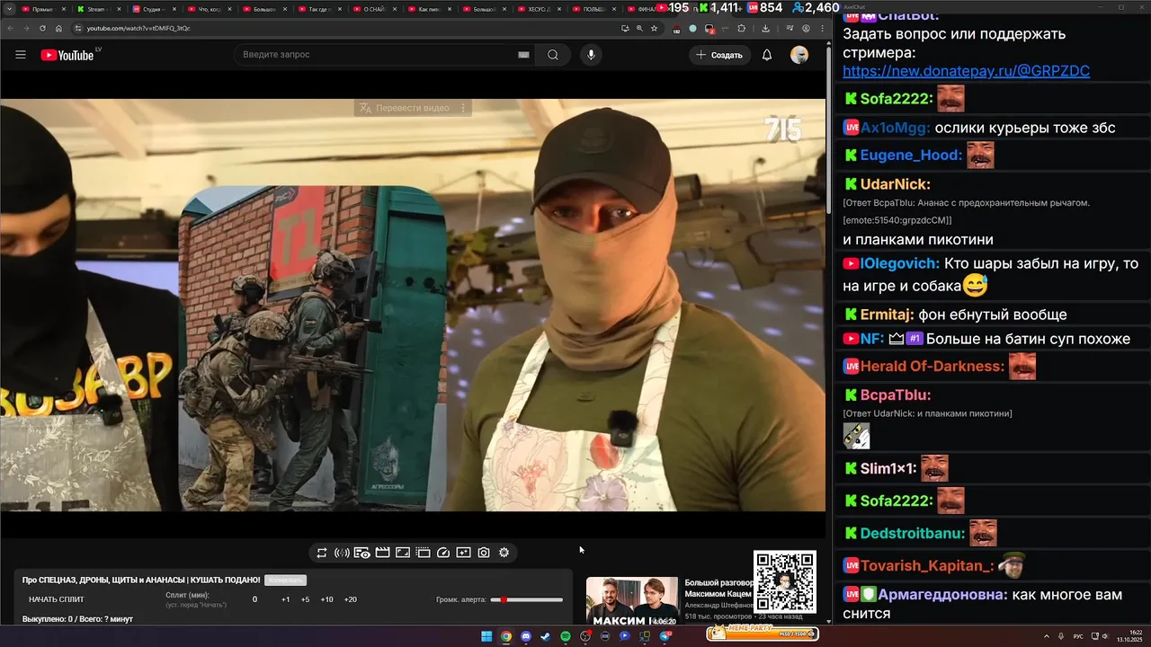Click the username 'Dedstroitbanu' in chat

point(913,533)
